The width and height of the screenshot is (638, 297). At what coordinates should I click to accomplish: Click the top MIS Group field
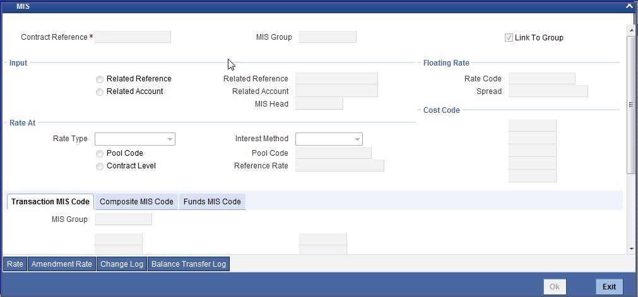coord(328,37)
